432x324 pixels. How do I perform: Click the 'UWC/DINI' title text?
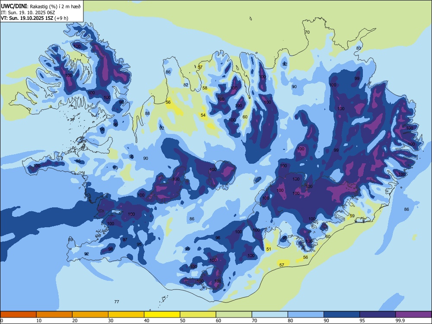14,6
